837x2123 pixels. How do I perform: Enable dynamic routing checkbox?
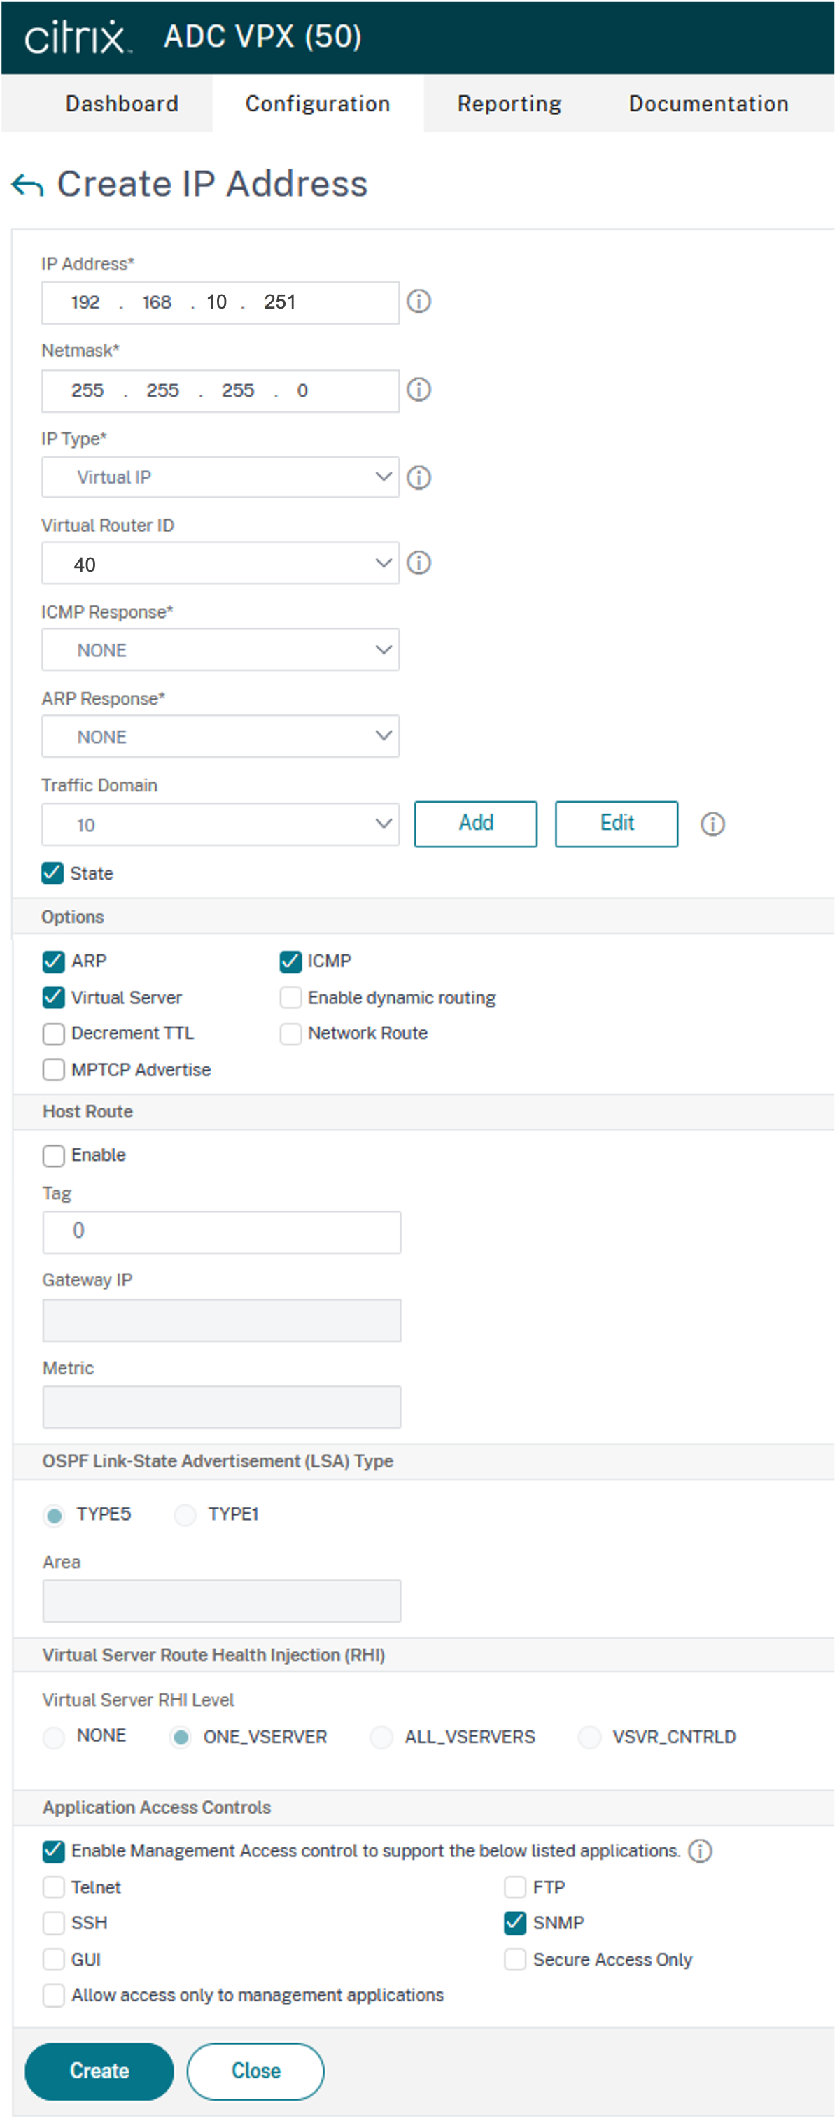(290, 998)
